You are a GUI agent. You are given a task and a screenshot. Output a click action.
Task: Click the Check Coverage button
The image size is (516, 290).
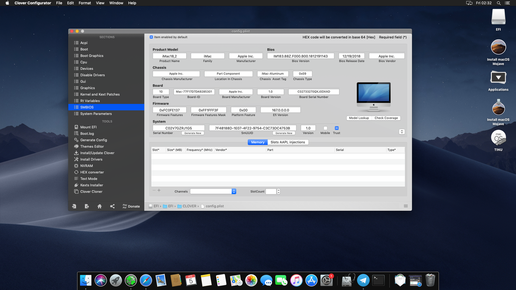click(386, 118)
